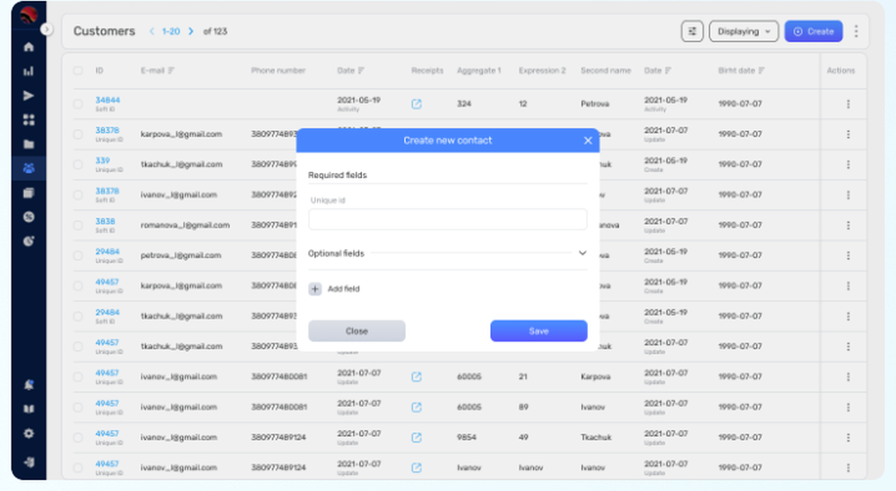Open the four-squares dashboard sidebar icon
The width and height of the screenshot is (896, 491).
[29, 119]
